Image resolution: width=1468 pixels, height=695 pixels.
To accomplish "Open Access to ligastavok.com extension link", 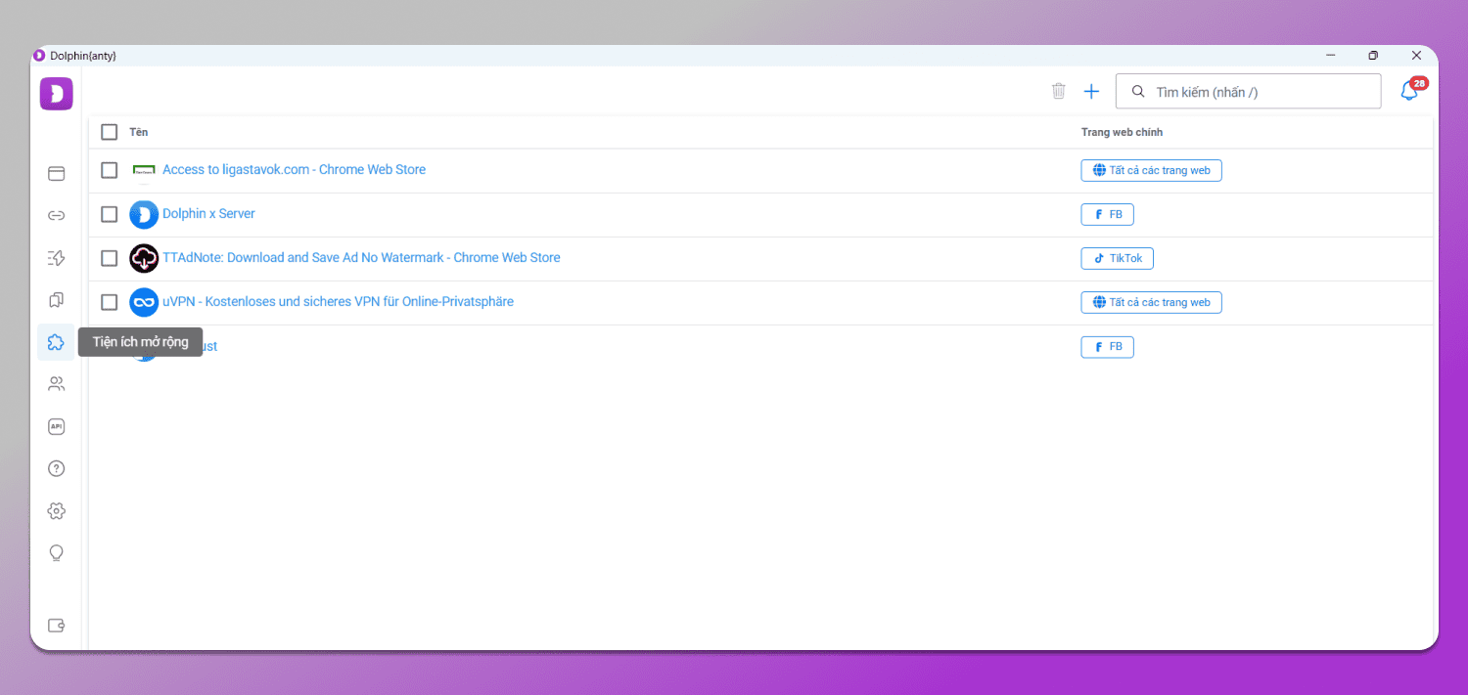I will pos(294,170).
